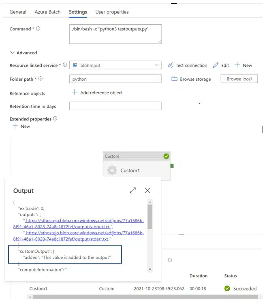Click horizontal scrollbar left arrow
This screenshot has height=305, width=267.
(30, 297)
